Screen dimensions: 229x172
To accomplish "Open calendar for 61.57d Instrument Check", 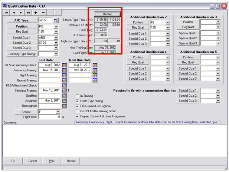I will (64, 86).
